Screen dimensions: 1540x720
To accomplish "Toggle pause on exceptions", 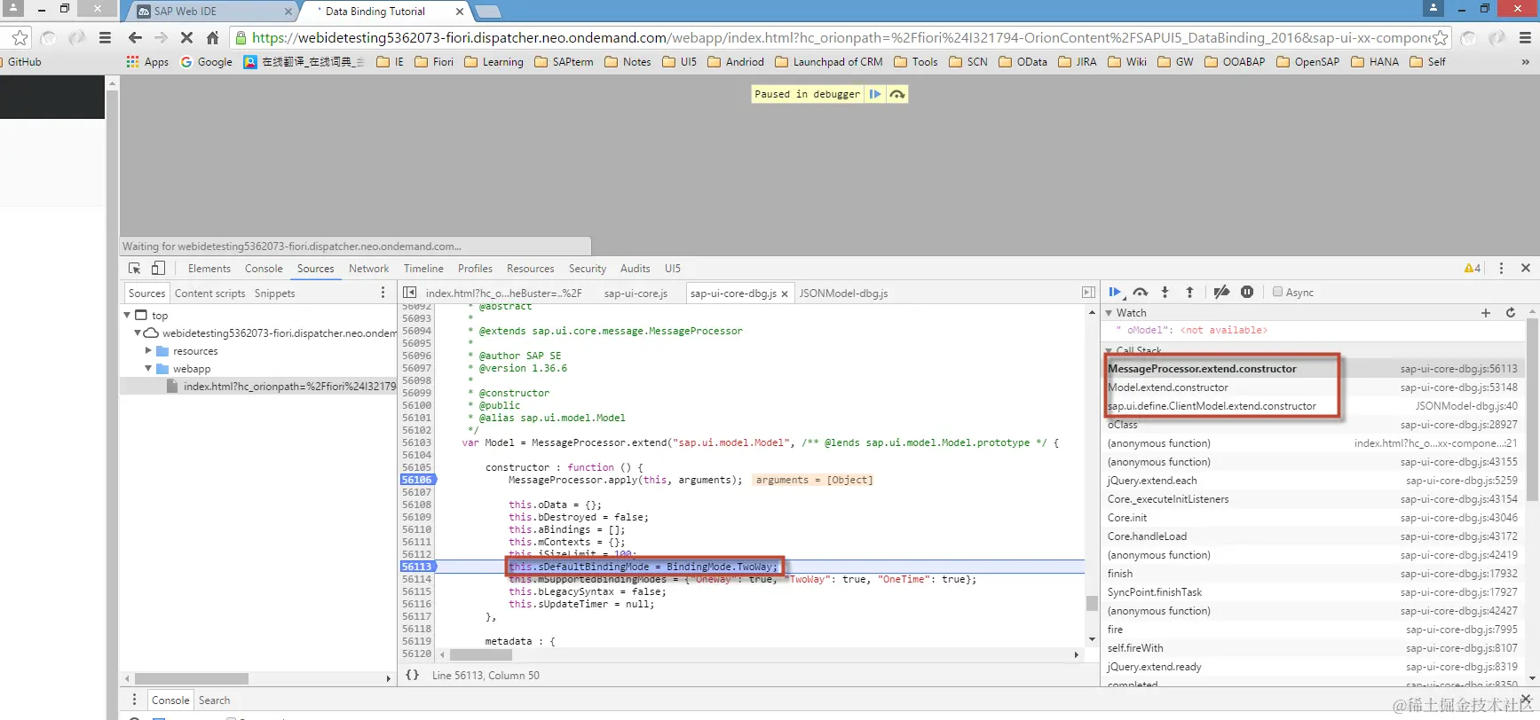I will click(x=1247, y=292).
